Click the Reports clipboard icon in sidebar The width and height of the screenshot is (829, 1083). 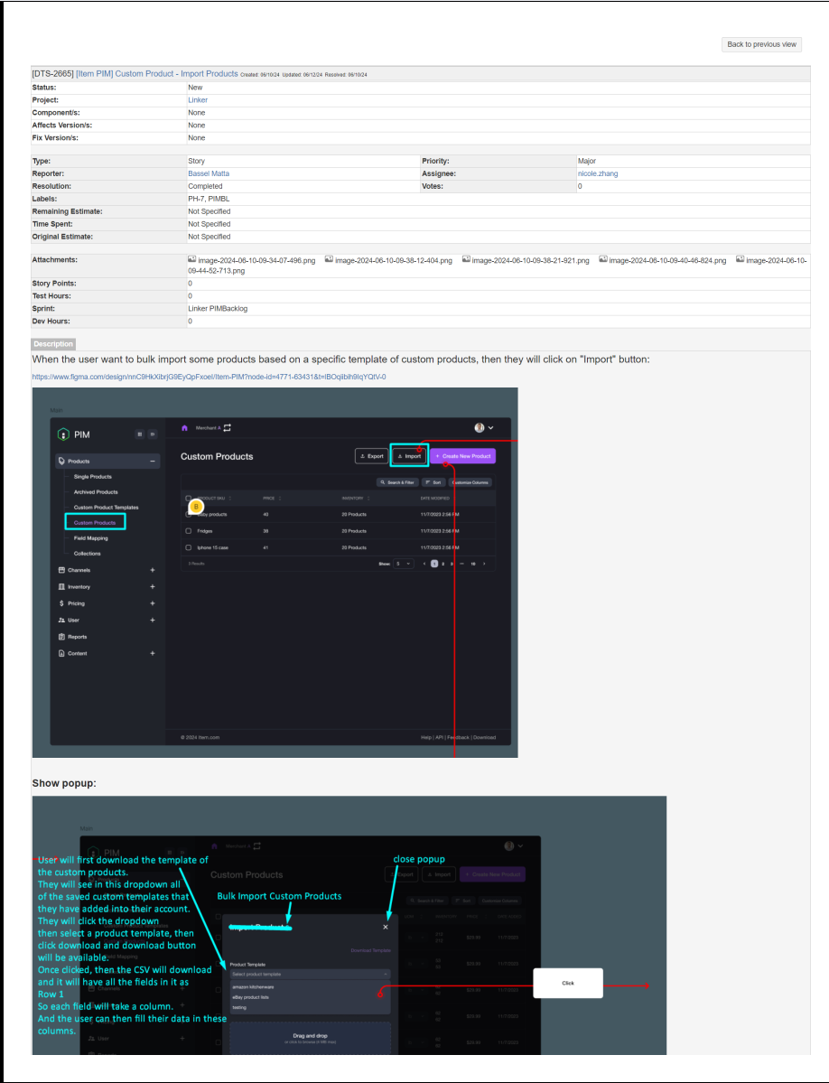point(61,637)
